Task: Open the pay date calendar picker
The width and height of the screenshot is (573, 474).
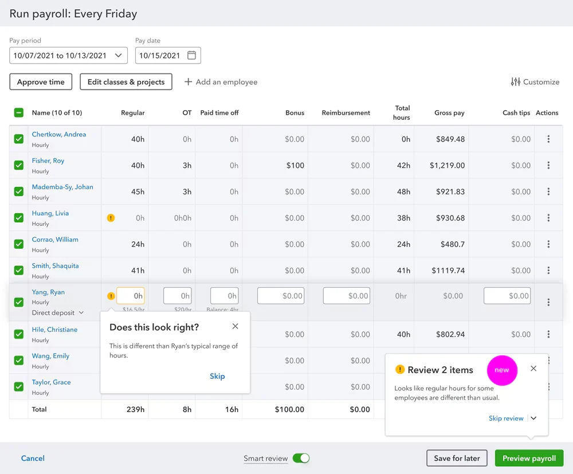Action: (191, 56)
